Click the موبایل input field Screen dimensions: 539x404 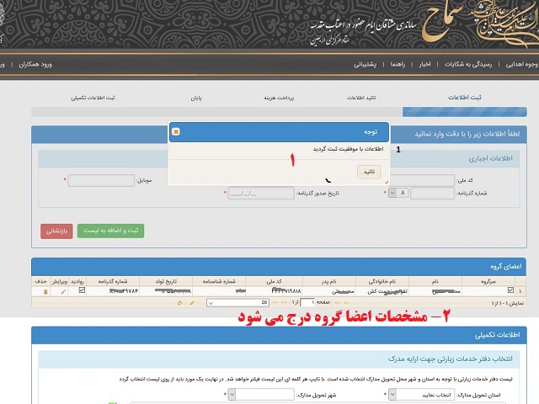pos(101,181)
